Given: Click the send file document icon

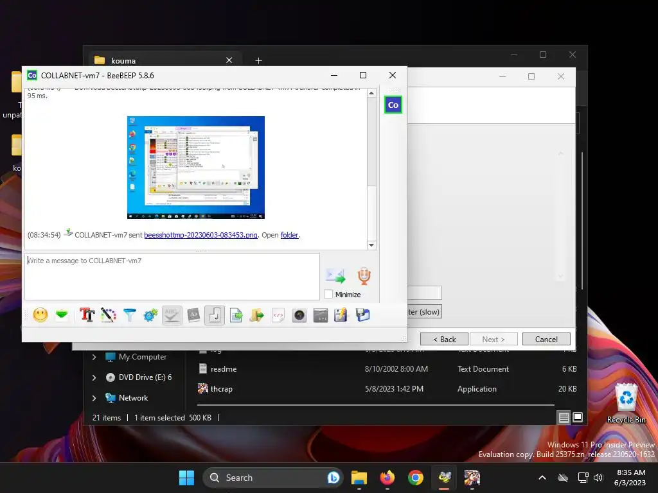Looking at the screenshot, I should 236,315.
